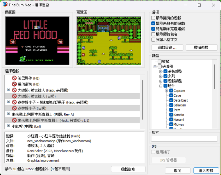Enable 顯示壓縮包名 checkbox
This screenshot has height=175, width=221.
pos(153,34)
